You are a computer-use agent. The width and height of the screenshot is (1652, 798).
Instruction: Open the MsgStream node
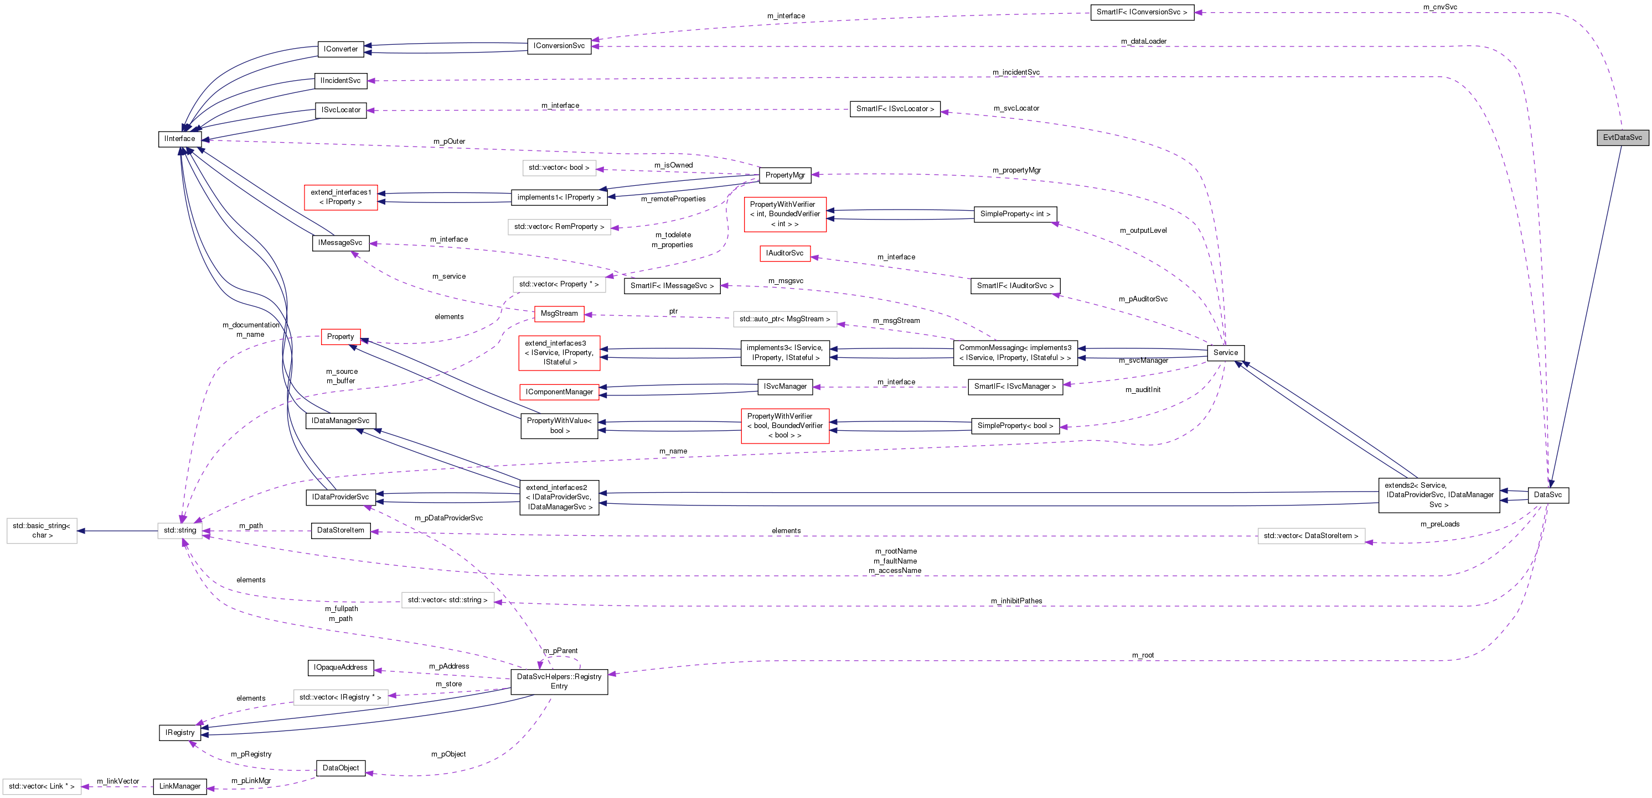pyautogui.click(x=559, y=314)
